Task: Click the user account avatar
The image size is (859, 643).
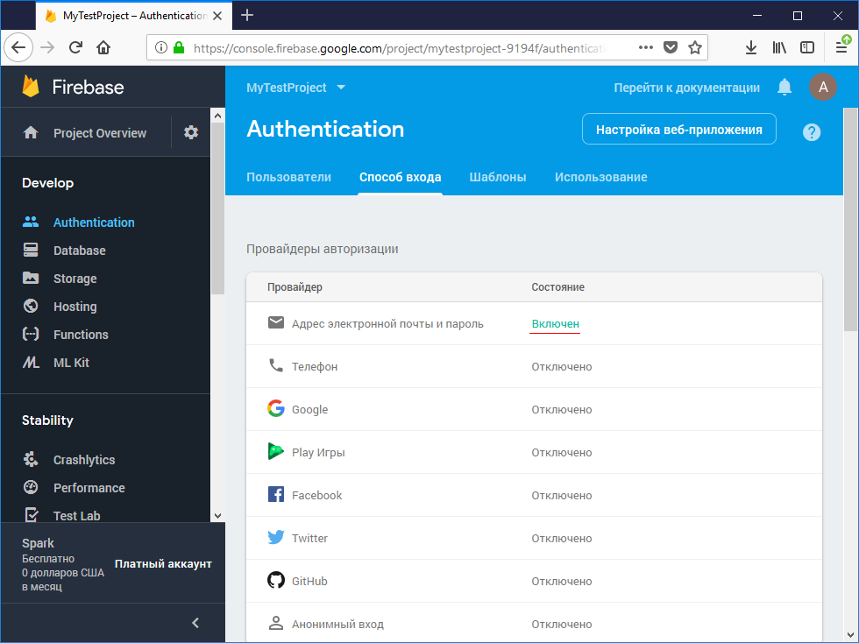Action: [x=822, y=87]
